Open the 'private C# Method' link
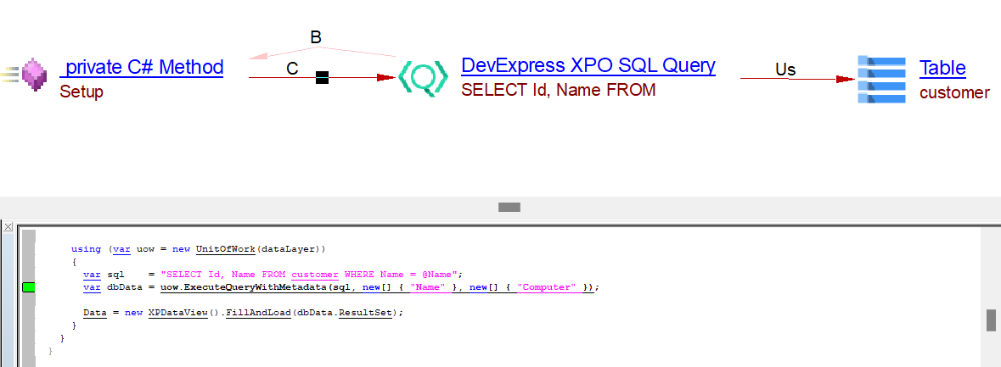 [x=143, y=67]
